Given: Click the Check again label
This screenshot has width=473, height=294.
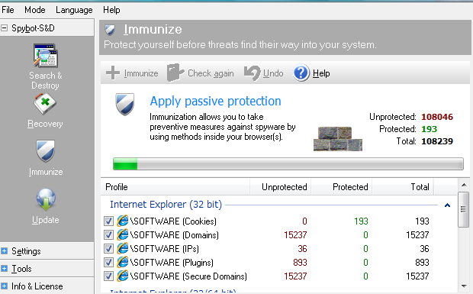Looking at the screenshot, I should pyautogui.click(x=211, y=73).
